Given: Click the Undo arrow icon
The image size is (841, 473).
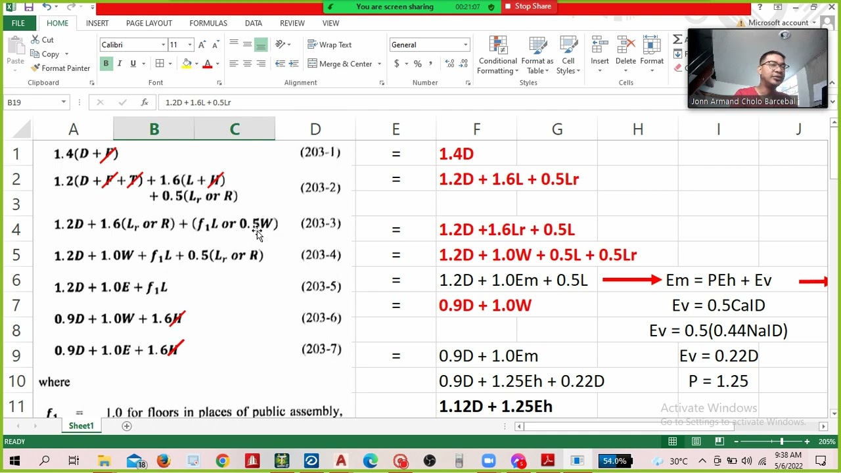Looking at the screenshot, I should tap(47, 7).
